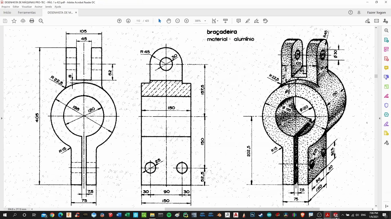The width and height of the screenshot is (391, 219).
Task: Expand the left navigation pane arrow
Action: click(2, 118)
